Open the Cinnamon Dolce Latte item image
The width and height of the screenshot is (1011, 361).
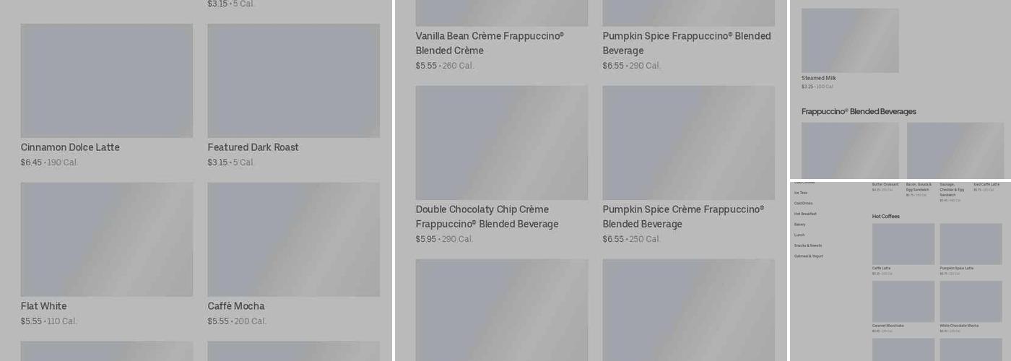pyautogui.click(x=106, y=80)
